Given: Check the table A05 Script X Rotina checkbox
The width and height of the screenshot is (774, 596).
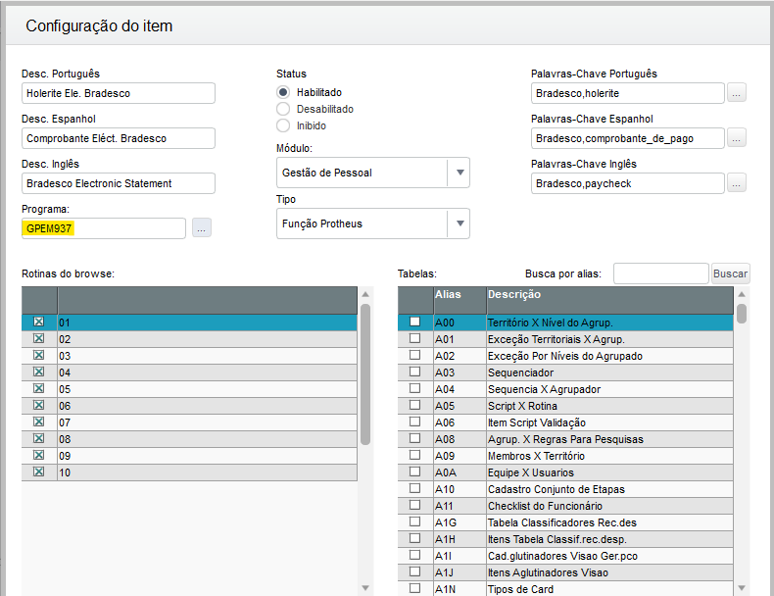Looking at the screenshot, I should [x=414, y=406].
